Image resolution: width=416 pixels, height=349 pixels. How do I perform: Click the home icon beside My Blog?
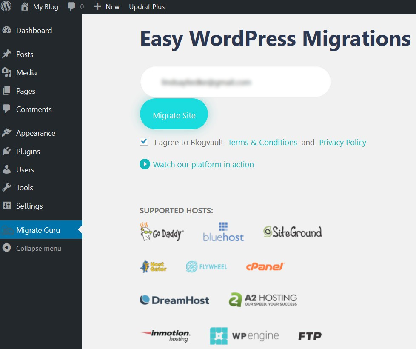25,6
